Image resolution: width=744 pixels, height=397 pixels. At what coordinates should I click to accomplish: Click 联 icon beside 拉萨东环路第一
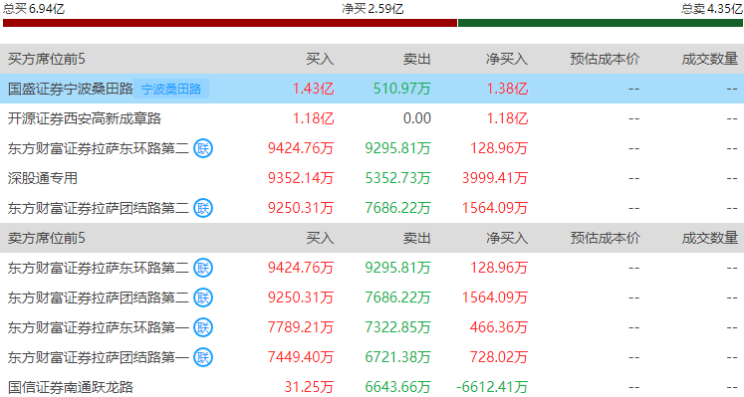203,327
